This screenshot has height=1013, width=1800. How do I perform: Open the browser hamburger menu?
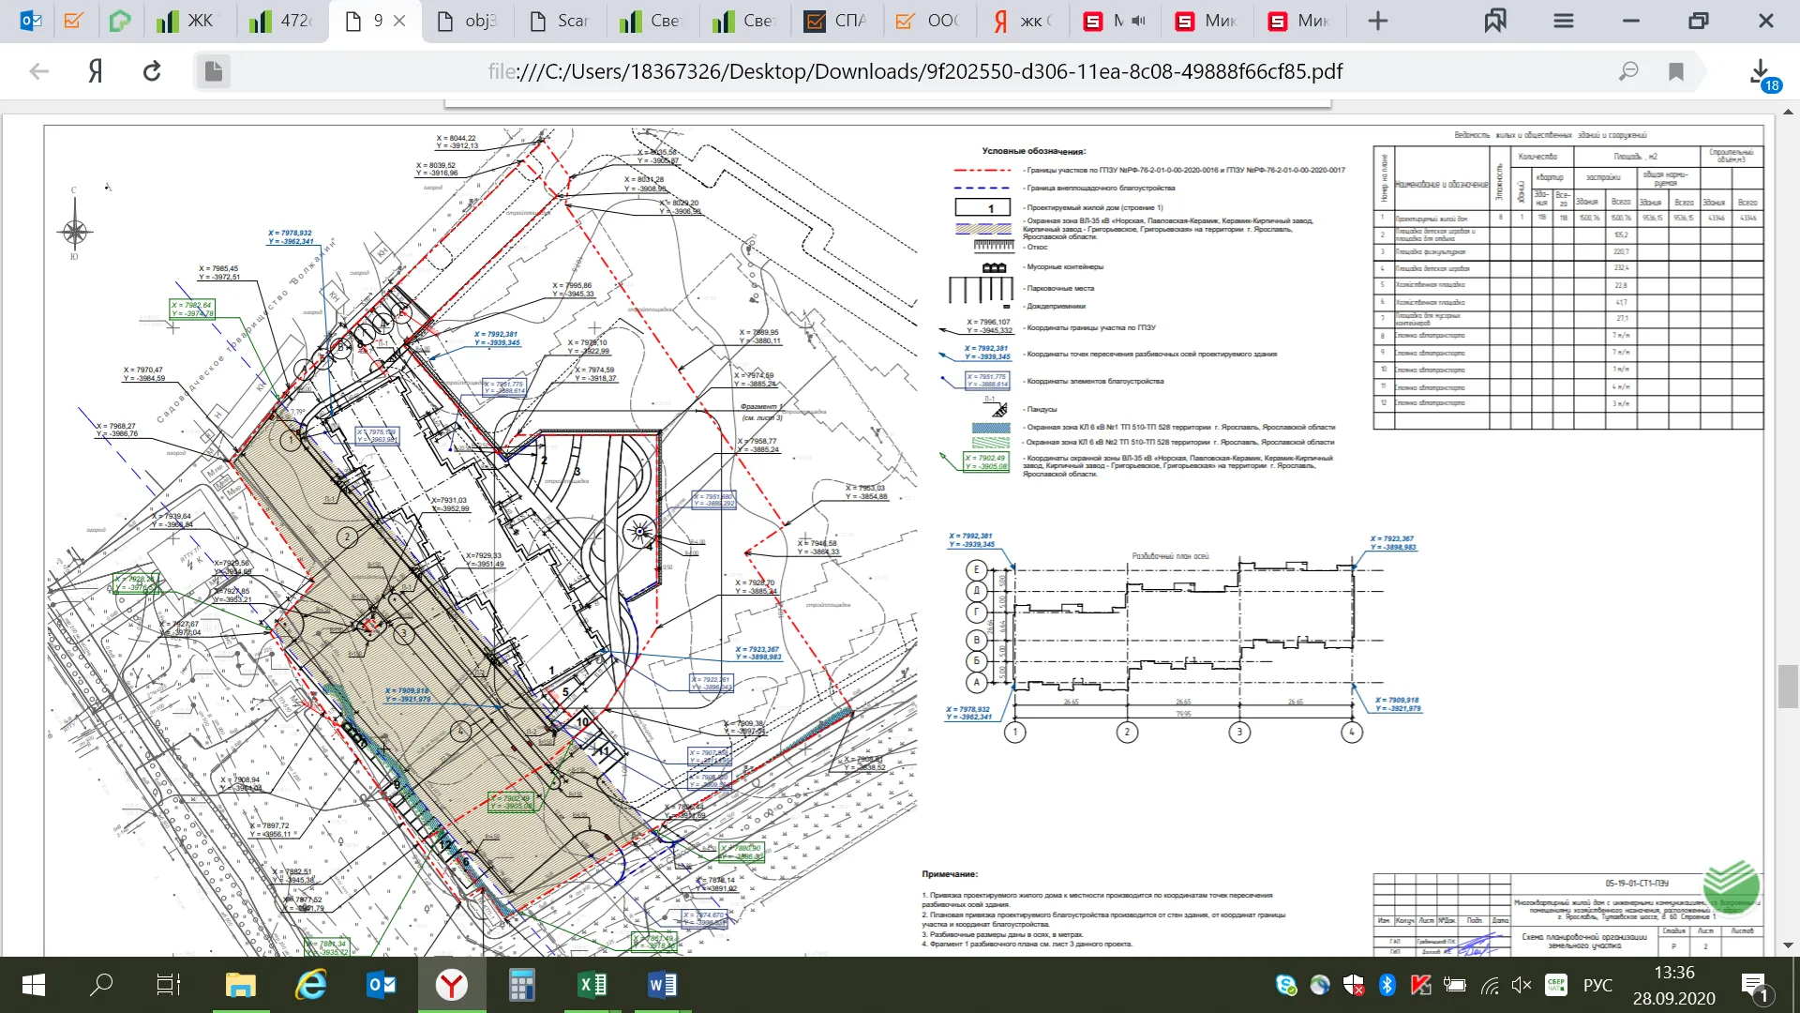[1563, 21]
